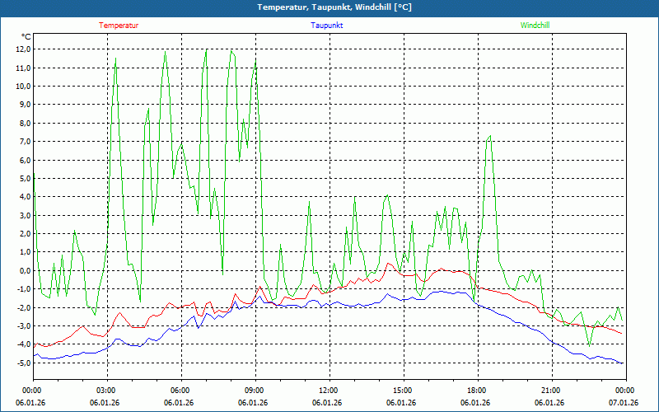Select the 12:00 time marker on the x-axis

[x=329, y=390]
